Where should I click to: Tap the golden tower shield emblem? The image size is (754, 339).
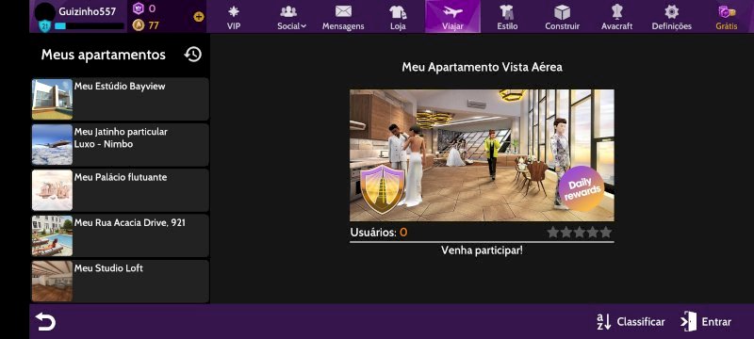point(383,189)
